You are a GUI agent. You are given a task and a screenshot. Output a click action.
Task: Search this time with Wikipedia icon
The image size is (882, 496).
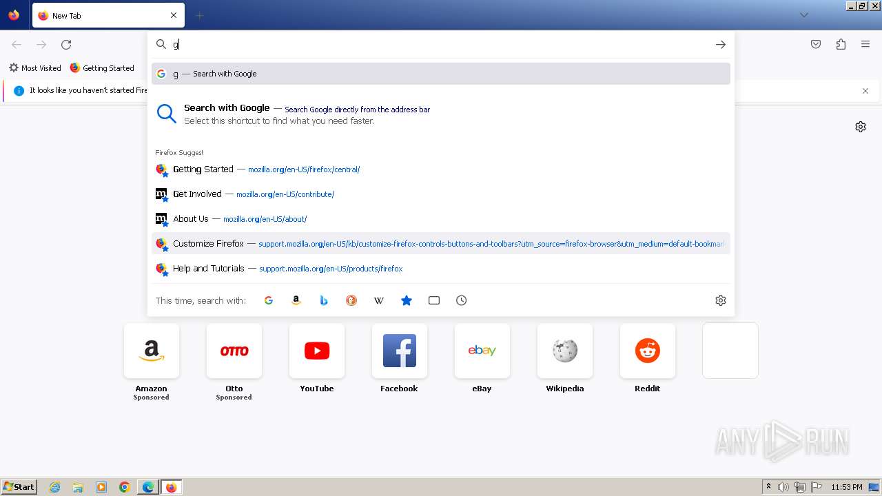point(379,300)
